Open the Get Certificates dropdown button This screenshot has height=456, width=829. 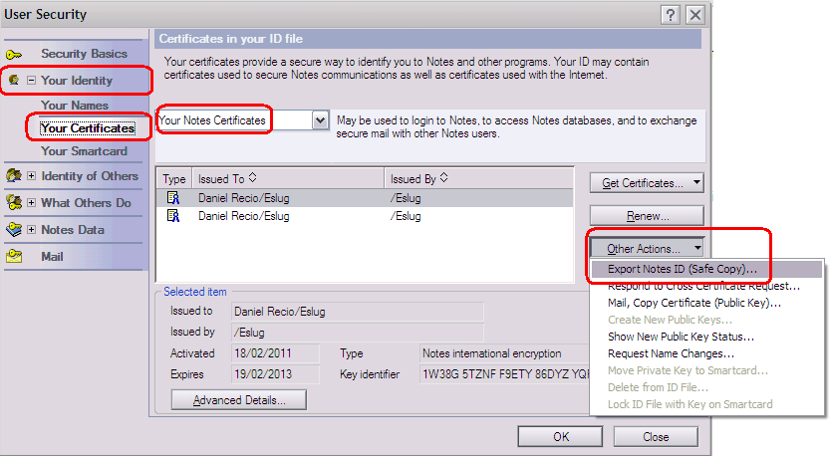click(x=647, y=183)
